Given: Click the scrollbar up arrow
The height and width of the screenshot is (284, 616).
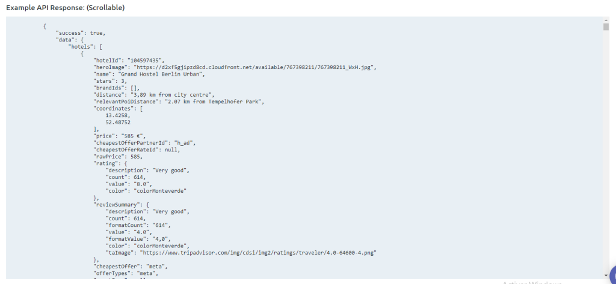Looking at the screenshot, I should (x=605, y=20).
